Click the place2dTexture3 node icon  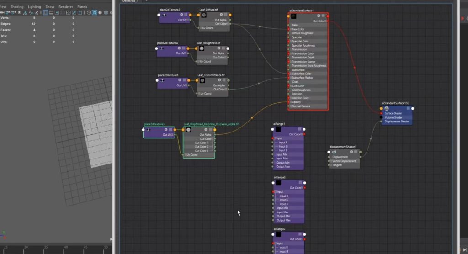tap(149, 130)
